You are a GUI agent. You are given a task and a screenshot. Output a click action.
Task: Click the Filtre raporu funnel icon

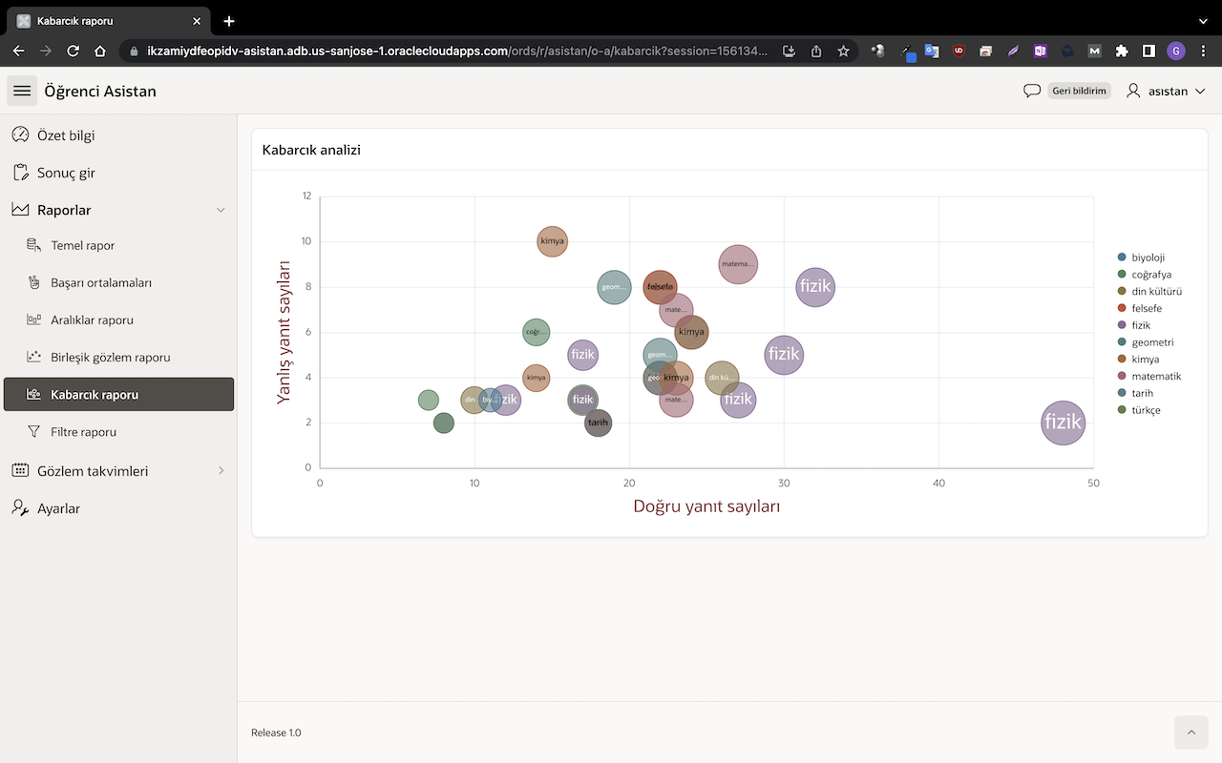(34, 432)
